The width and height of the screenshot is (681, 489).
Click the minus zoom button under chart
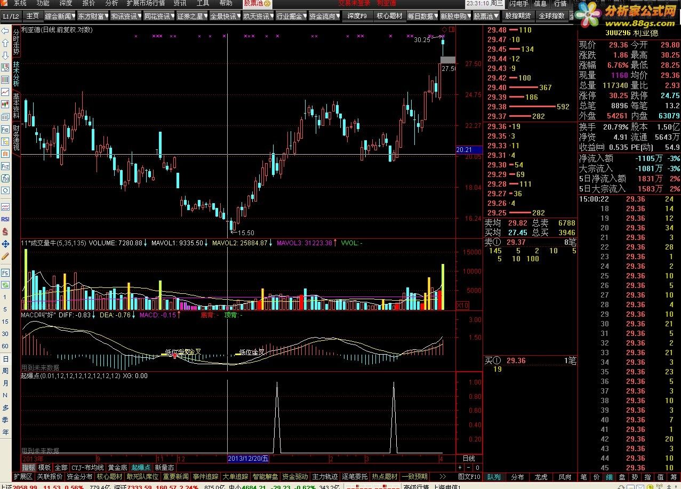(x=468, y=468)
